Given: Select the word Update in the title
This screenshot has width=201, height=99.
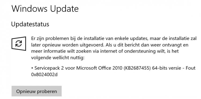Looking at the screenshot, I should tap(64, 9).
